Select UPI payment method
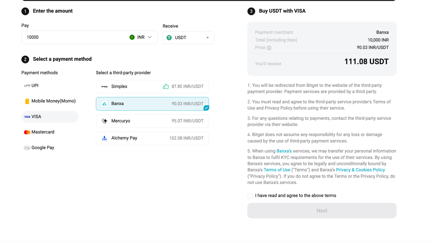The height and width of the screenshot is (243, 432). pyautogui.click(x=50, y=86)
